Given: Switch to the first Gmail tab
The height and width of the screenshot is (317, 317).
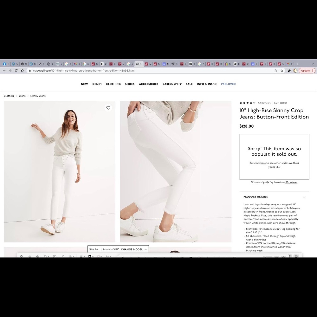Looking at the screenshot, I should coord(77,64).
